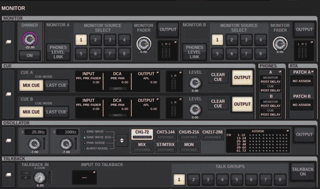Select the ST/MTRX assign tab

165,147
